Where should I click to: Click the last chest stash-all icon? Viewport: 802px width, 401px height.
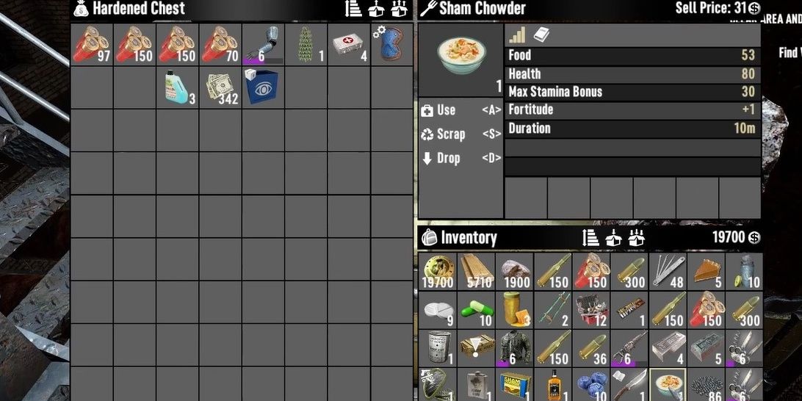(x=399, y=9)
